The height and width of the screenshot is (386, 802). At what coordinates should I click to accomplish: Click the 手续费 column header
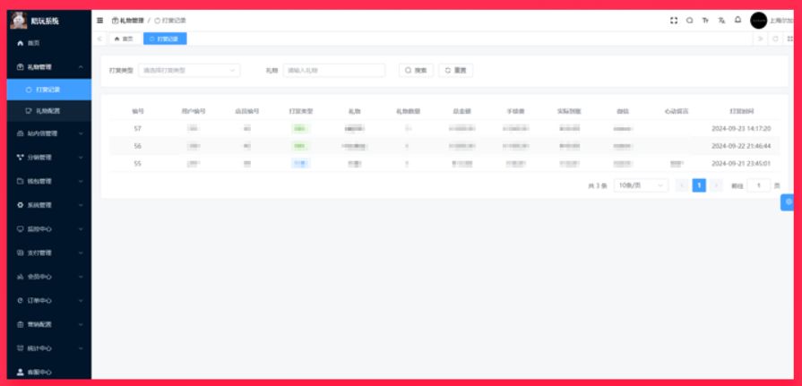tap(515, 111)
